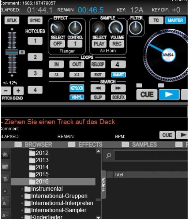Image resolution: width=188 pixels, height=220 pixels.
Task: Click the record dot sidebar icon
Action: pos(5,191)
